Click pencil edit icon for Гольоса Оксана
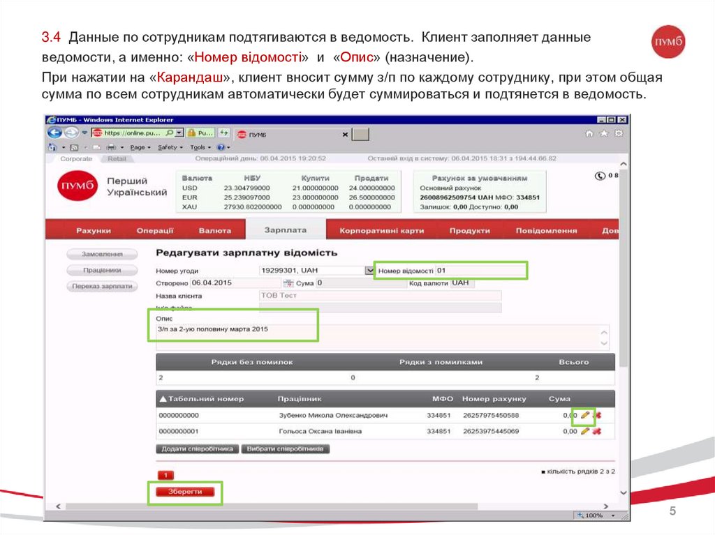Screen dimensions: 715x535 tap(585, 432)
